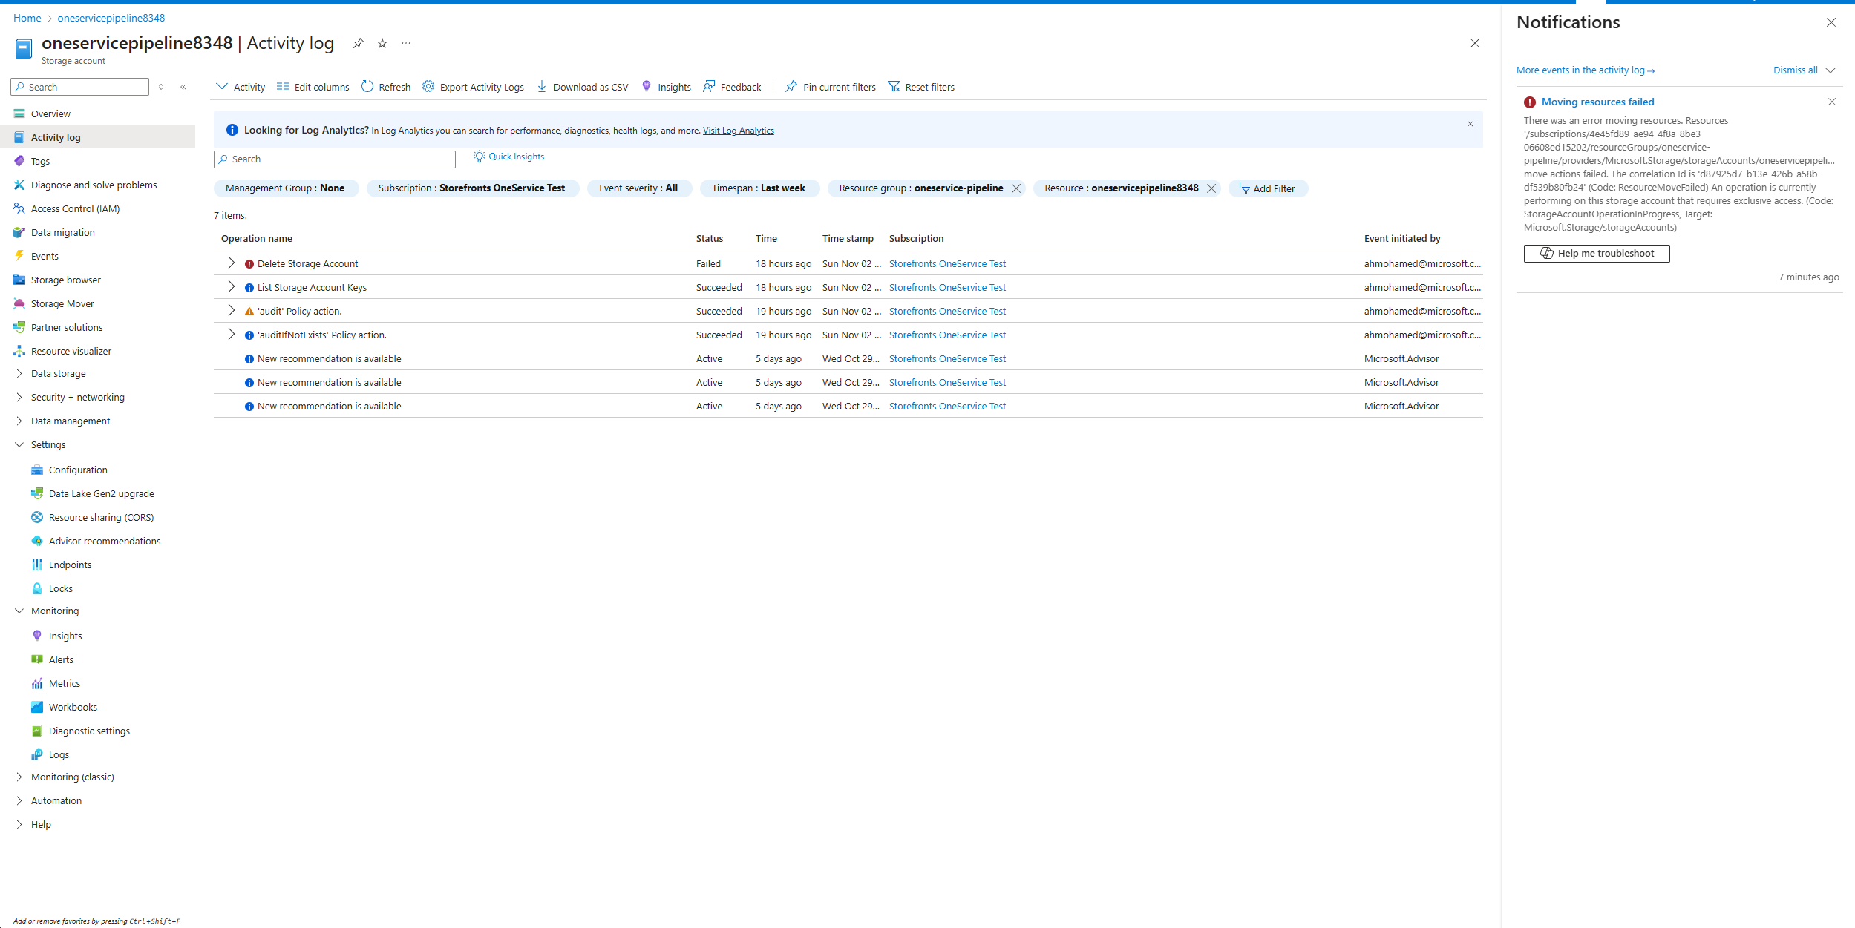Expand the List Storage Account Keys row
This screenshot has width=1855, height=928.
click(x=232, y=287)
